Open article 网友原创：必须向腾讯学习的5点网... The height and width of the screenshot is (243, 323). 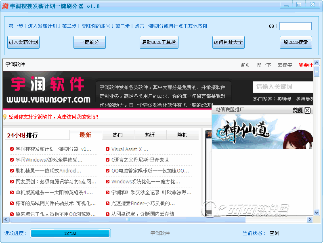tap(56, 182)
